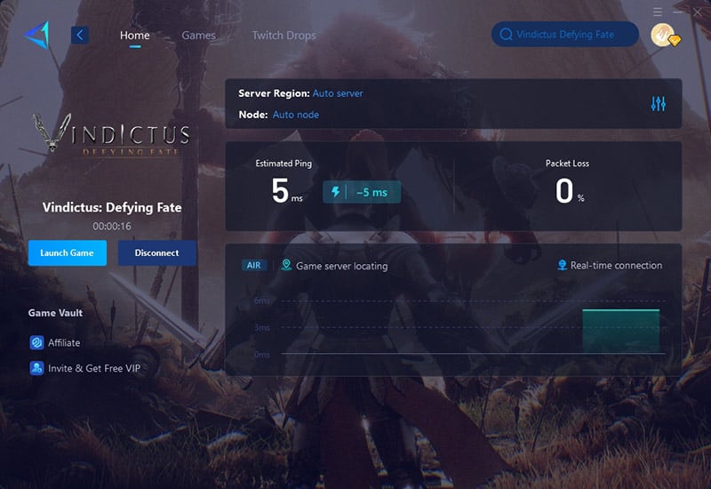Click the Launch Game button
The height and width of the screenshot is (489, 711).
coord(68,253)
